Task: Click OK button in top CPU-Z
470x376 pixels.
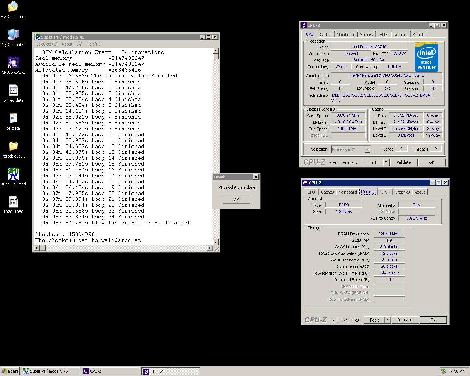Action: tap(431, 162)
